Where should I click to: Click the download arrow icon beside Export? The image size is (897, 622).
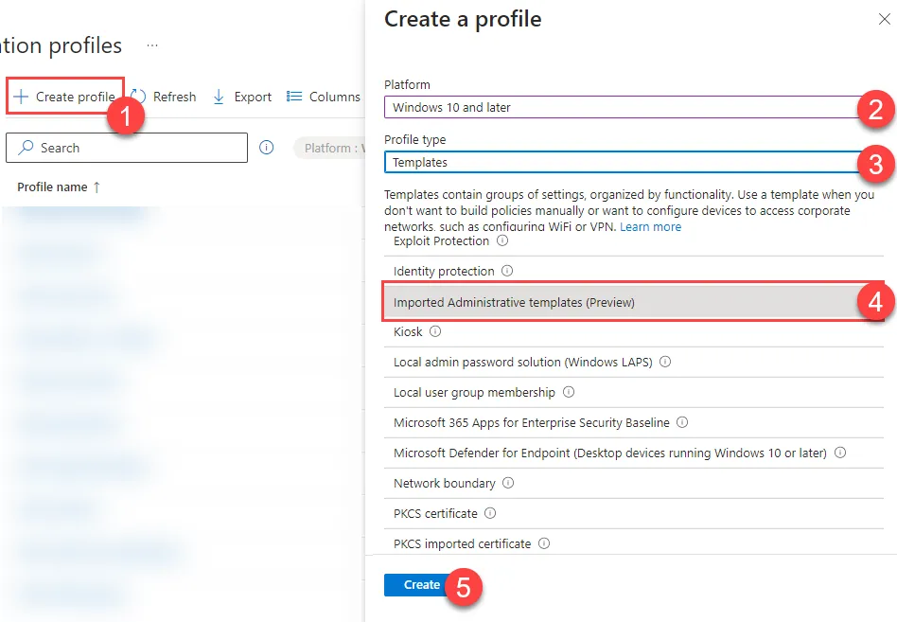point(219,97)
